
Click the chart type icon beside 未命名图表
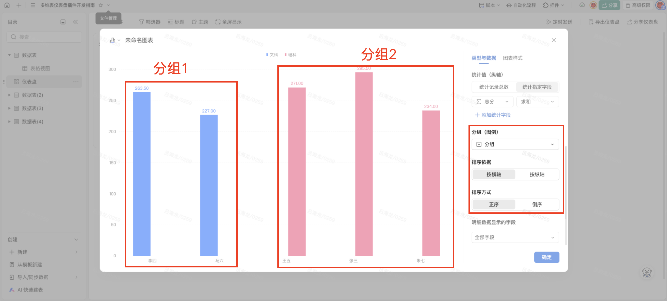pyautogui.click(x=113, y=40)
